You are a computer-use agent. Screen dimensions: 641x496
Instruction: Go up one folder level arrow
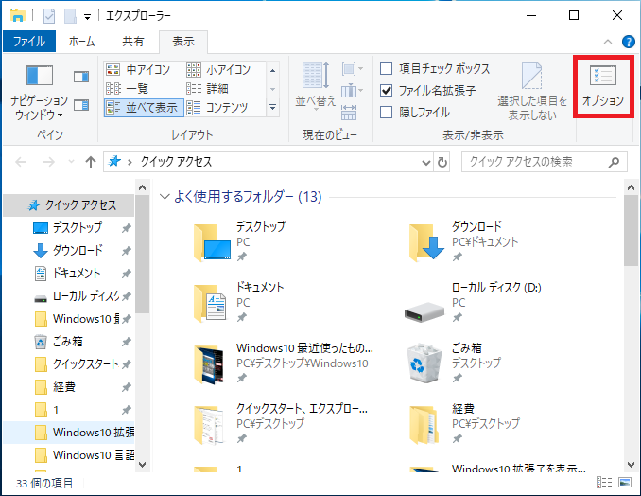click(91, 162)
